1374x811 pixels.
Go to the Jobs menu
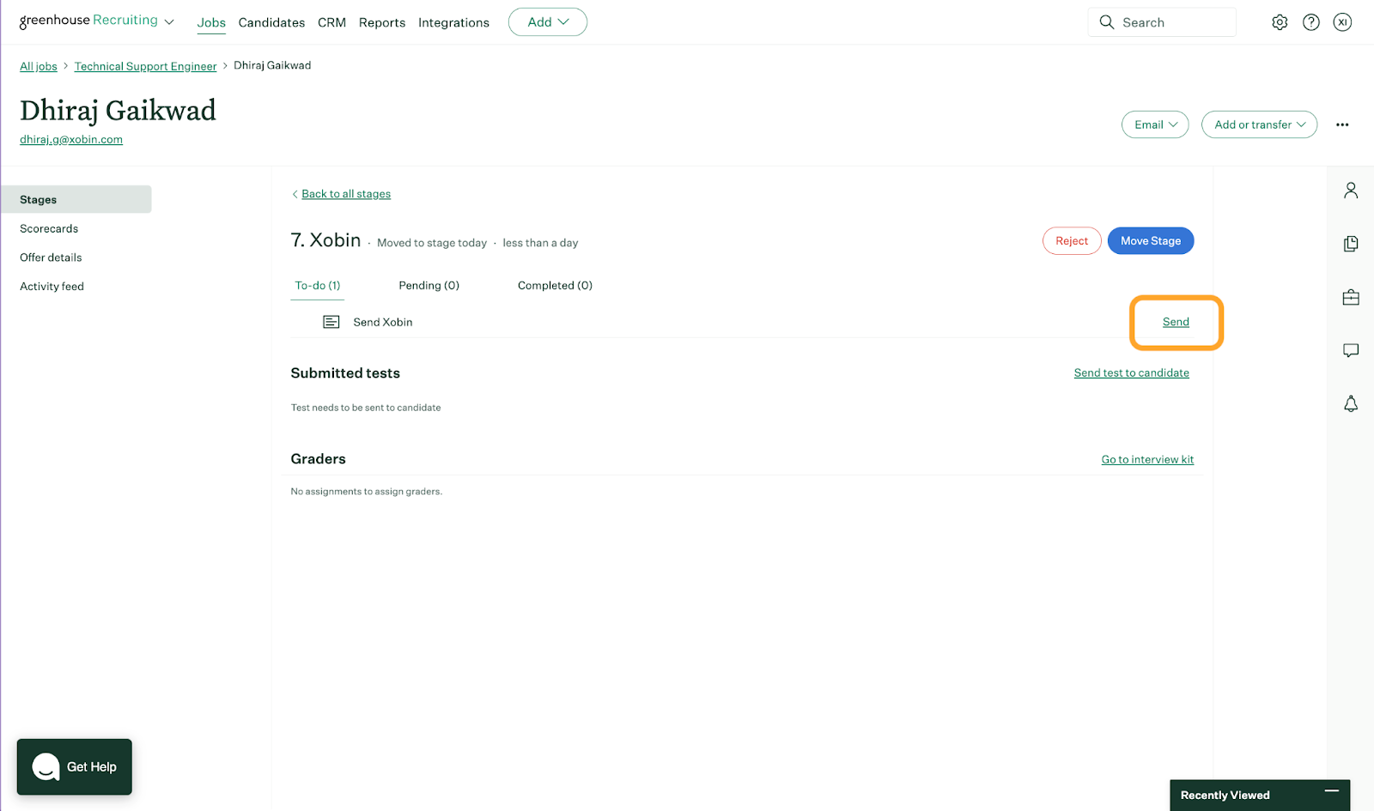coord(211,22)
